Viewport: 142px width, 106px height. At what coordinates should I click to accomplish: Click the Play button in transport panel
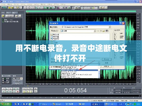click(x=7, y=89)
